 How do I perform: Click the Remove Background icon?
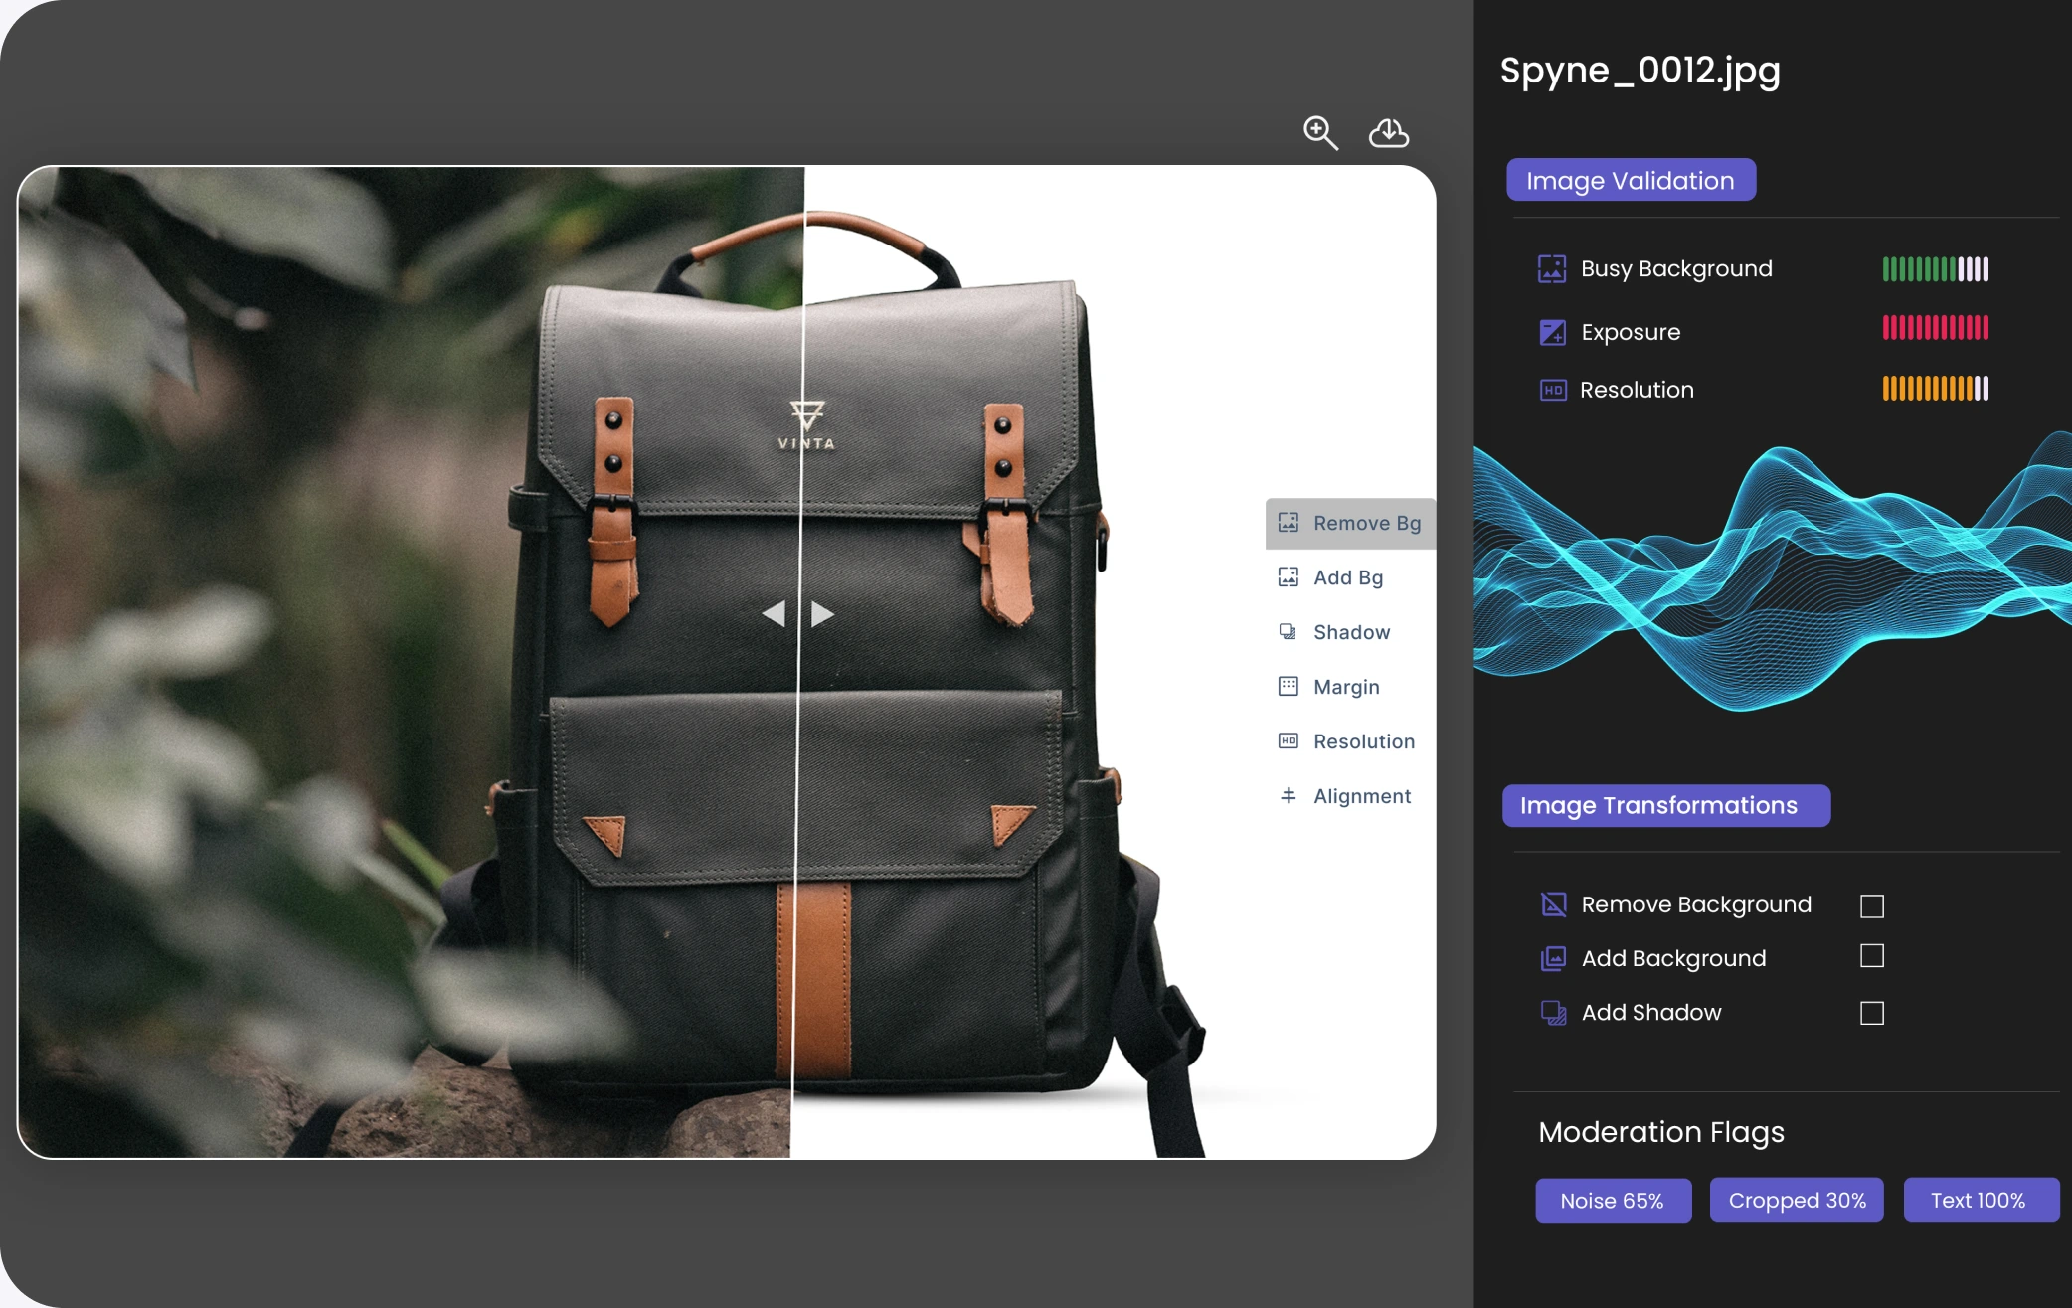tap(1553, 904)
